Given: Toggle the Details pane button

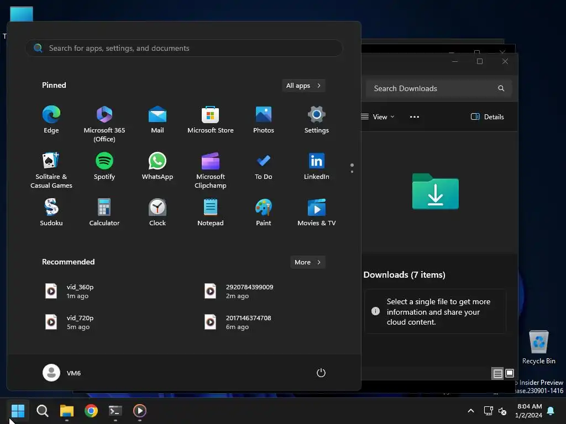Looking at the screenshot, I should pyautogui.click(x=488, y=117).
